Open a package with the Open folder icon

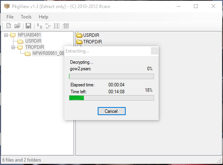(17, 26)
